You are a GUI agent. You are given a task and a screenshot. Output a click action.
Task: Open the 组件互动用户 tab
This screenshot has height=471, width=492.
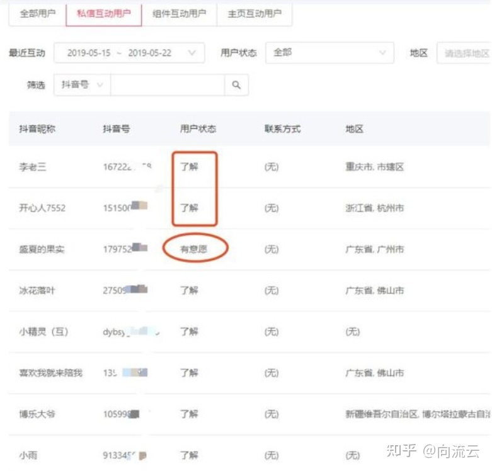pyautogui.click(x=180, y=14)
